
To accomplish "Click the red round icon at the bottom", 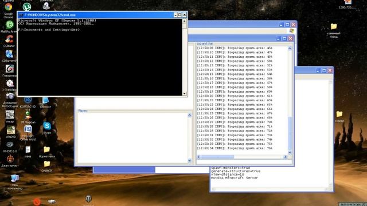I will pyautogui.click(x=37, y=201).
